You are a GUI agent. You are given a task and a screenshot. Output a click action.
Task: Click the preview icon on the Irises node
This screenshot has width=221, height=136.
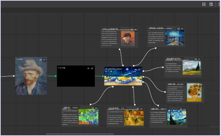click(x=96, y=108)
